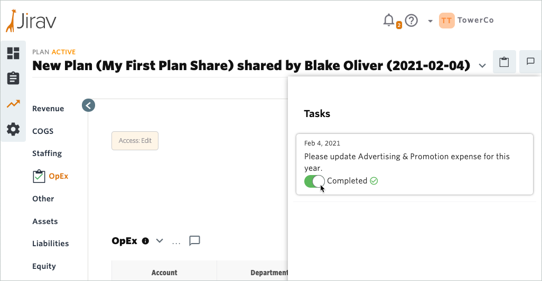
Task: Collapse the plan navigation with the back arrow
Action: [89, 105]
